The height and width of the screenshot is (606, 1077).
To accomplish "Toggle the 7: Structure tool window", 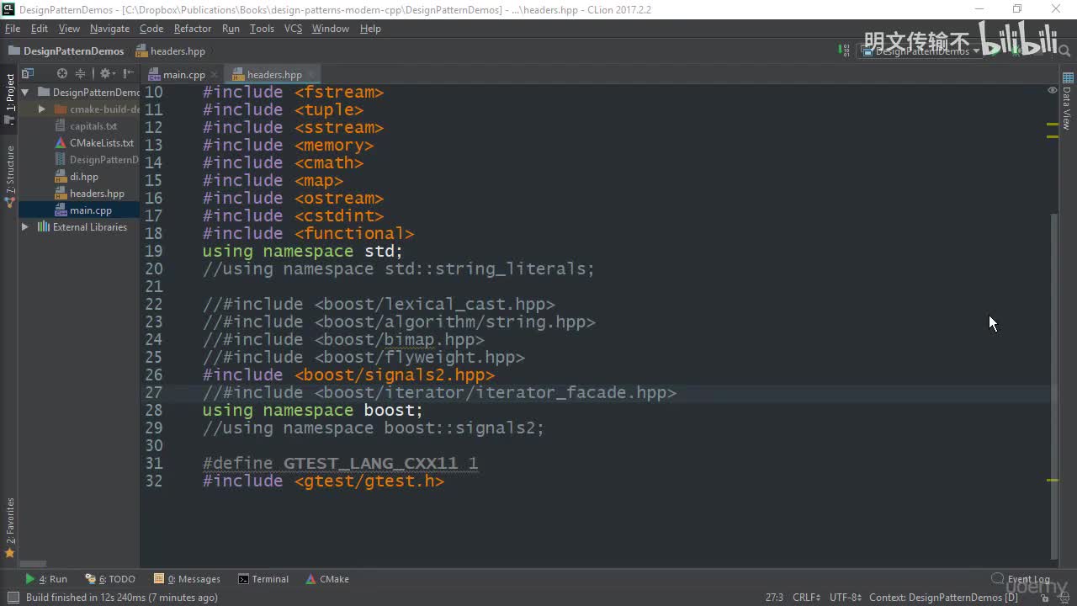I will tap(9, 175).
